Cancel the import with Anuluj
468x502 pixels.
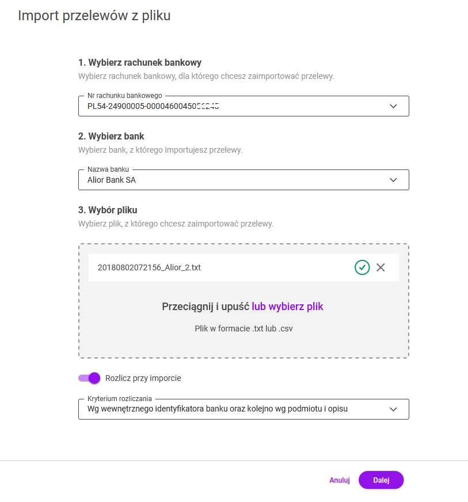tap(340, 480)
